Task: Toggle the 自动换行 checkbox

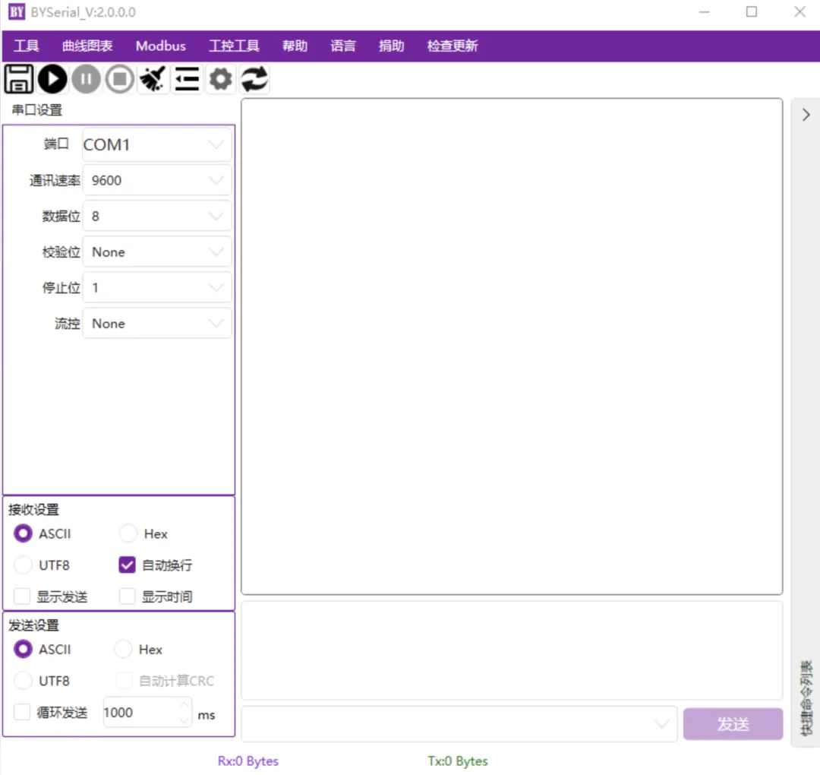Action: 127,565
